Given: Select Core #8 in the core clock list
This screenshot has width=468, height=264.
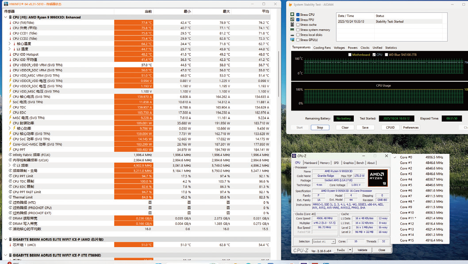Looking at the screenshot, I should 406,202.
